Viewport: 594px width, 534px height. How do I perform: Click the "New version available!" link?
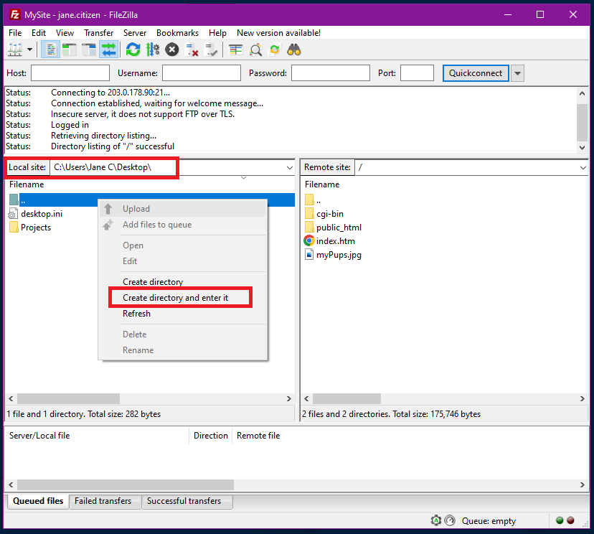(x=278, y=32)
